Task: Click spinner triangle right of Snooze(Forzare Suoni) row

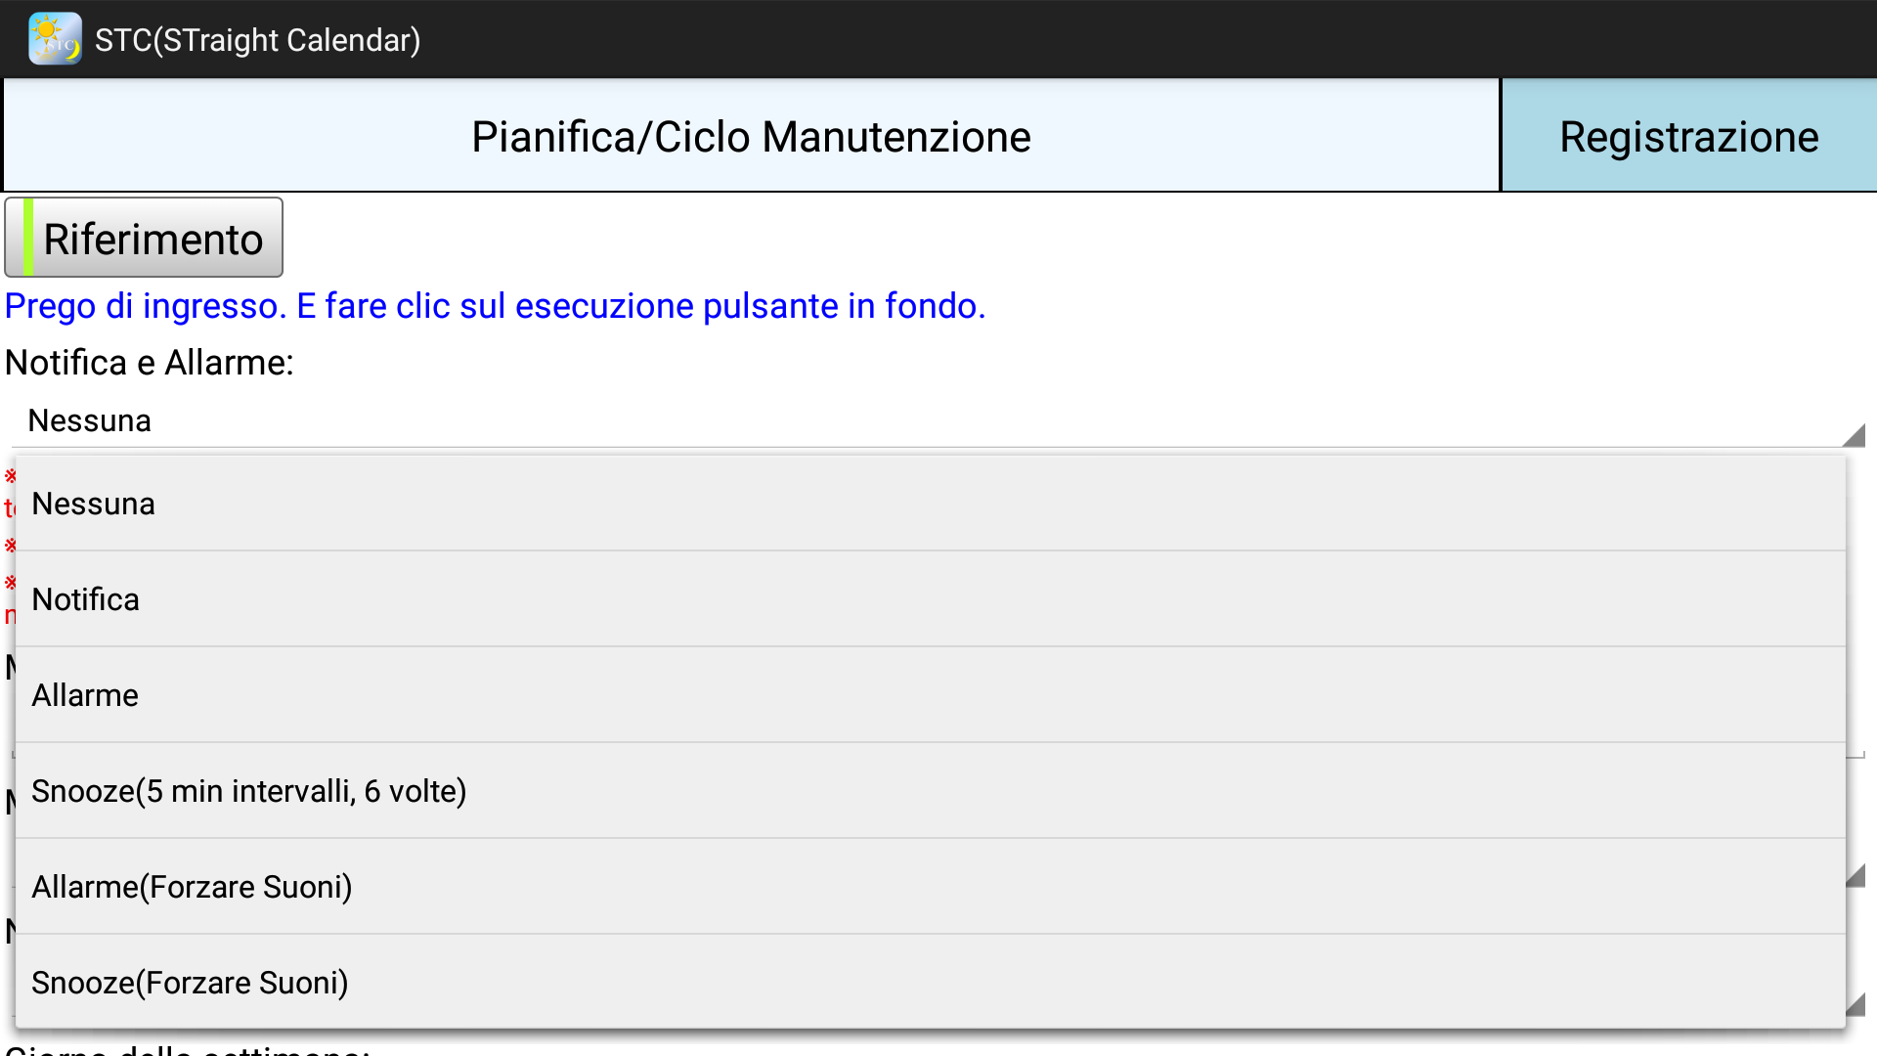Action: click(x=1855, y=1004)
